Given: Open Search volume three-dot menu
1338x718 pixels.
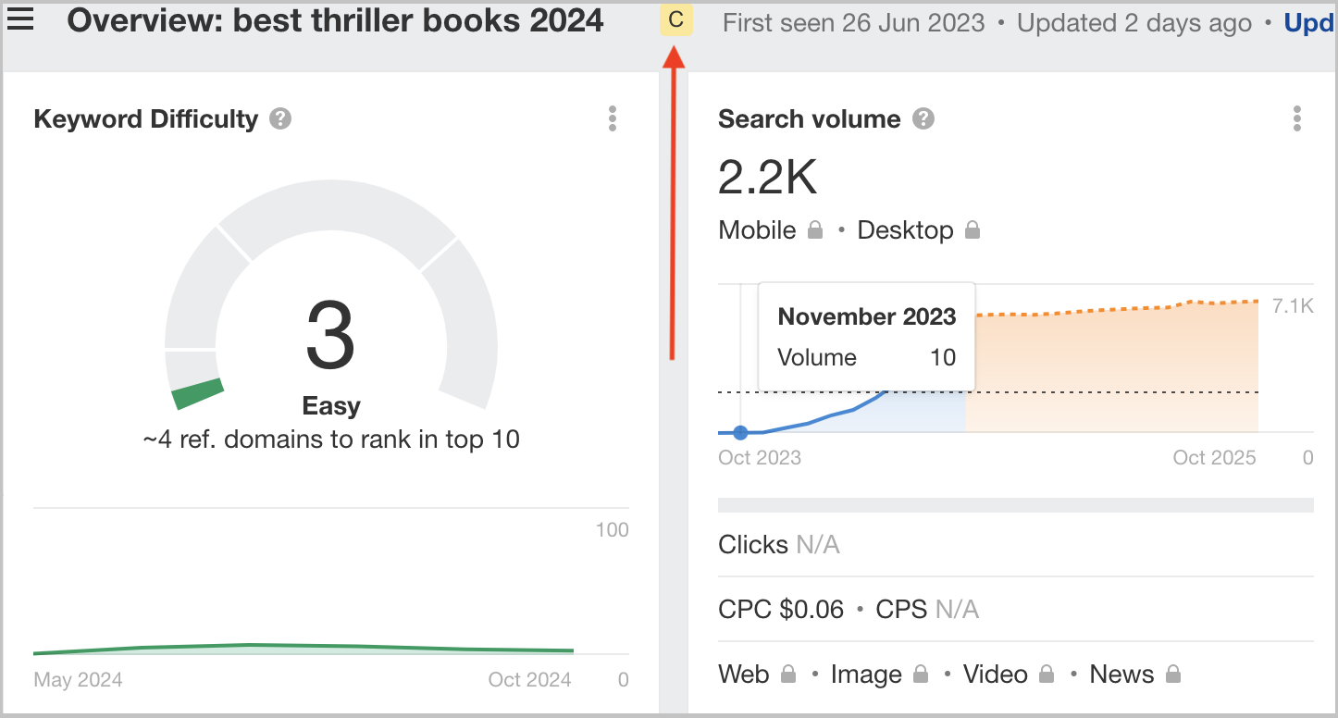Looking at the screenshot, I should click(1296, 119).
